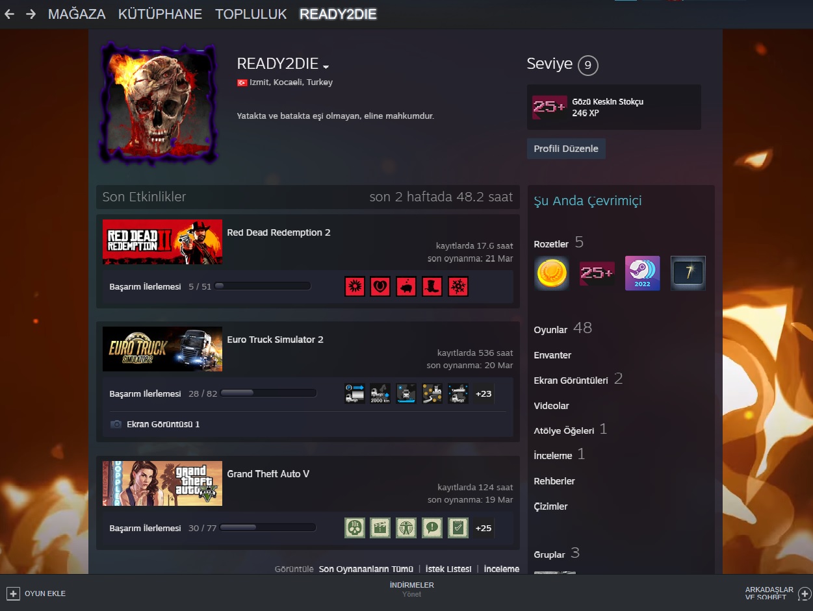This screenshot has height=611, width=813.
Task: Open the MAĞAZA tab
Action: pyautogui.click(x=77, y=14)
